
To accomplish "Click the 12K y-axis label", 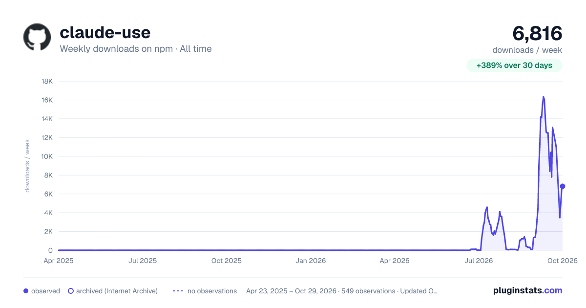I will tap(47, 138).
